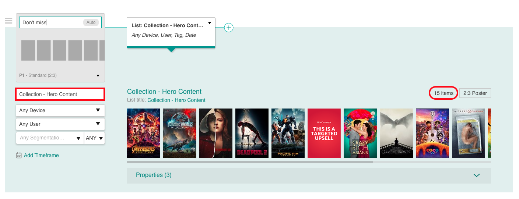Screen dimensions: 519x199
Task: Select the Handmaid's Tale poster
Action: pos(216,133)
